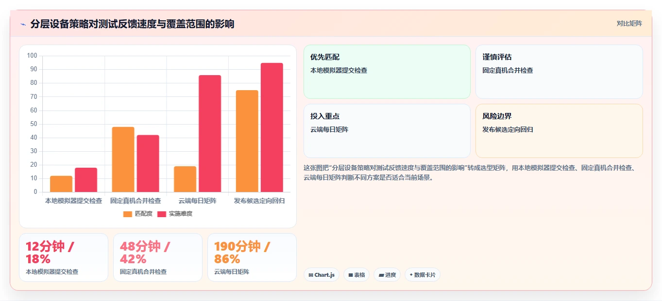Click the x-axis label 发布候选定向回归
Image resolution: width=662 pixels, height=301 pixels.
tap(259, 201)
